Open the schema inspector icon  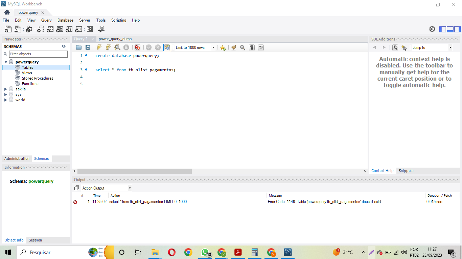tap(29, 29)
